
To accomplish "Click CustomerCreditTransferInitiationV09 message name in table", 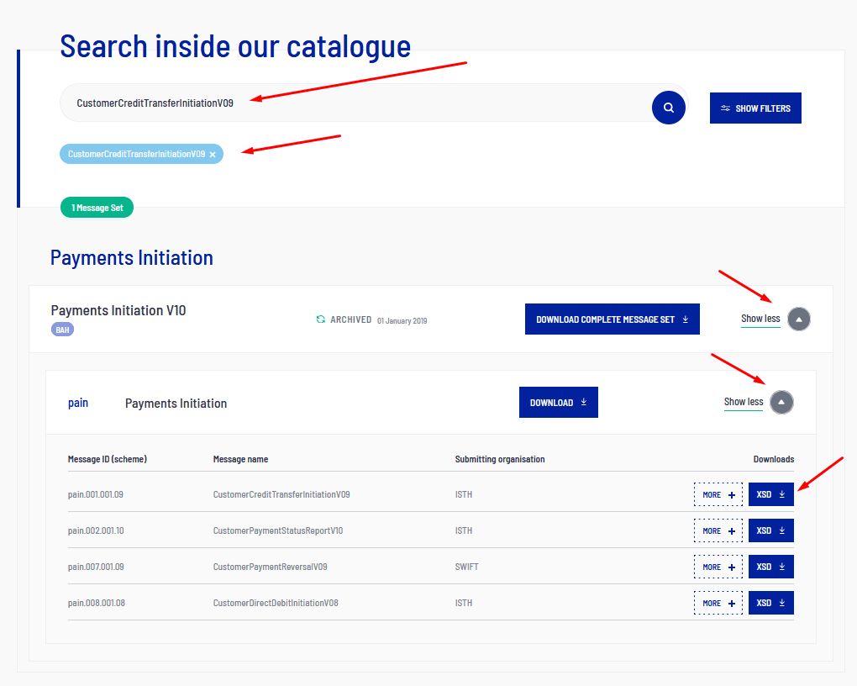I will (281, 494).
